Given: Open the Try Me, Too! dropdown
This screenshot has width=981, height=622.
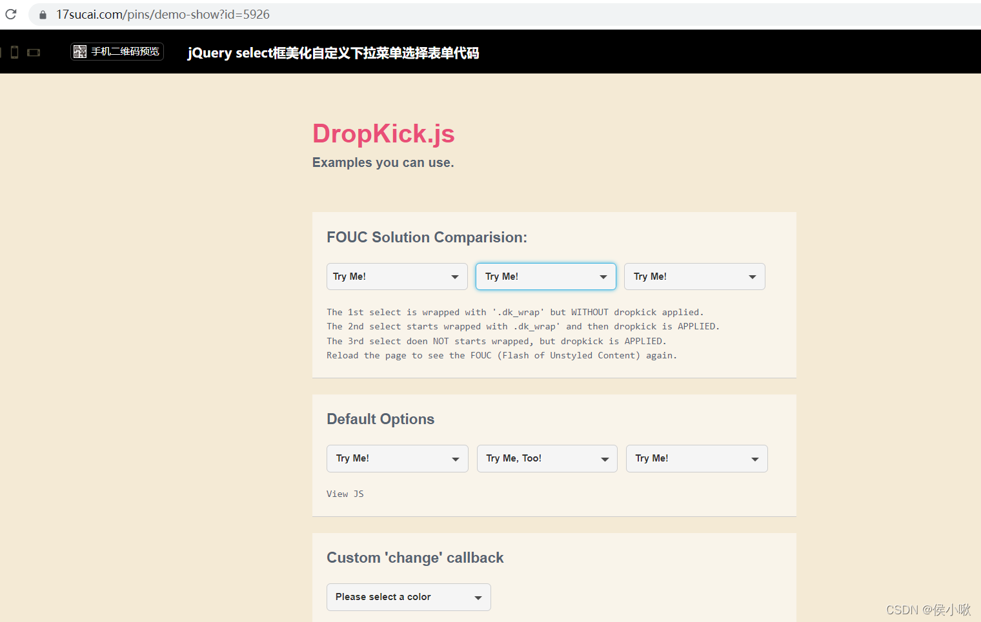Looking at the screenshot, I should [x=547, y=458].
